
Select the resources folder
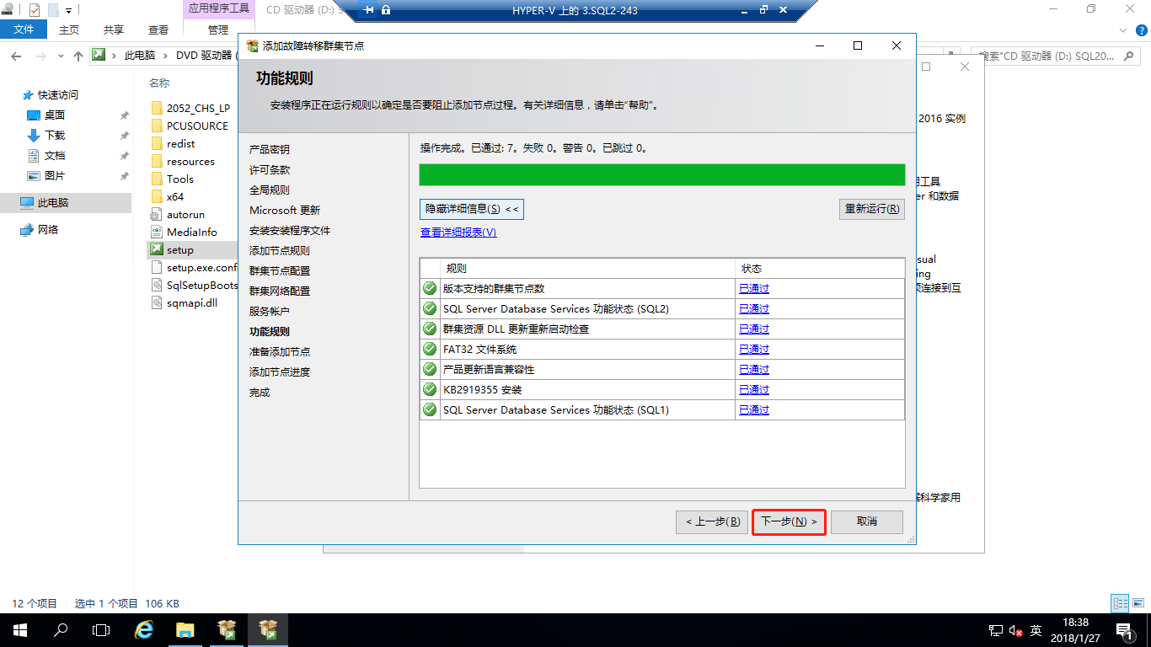[x=183, y=162]
